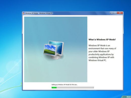This screenshot has height=98, width=131.
Task: Minimize the Windows XP Mode window
Action: [x=112, y=13]
